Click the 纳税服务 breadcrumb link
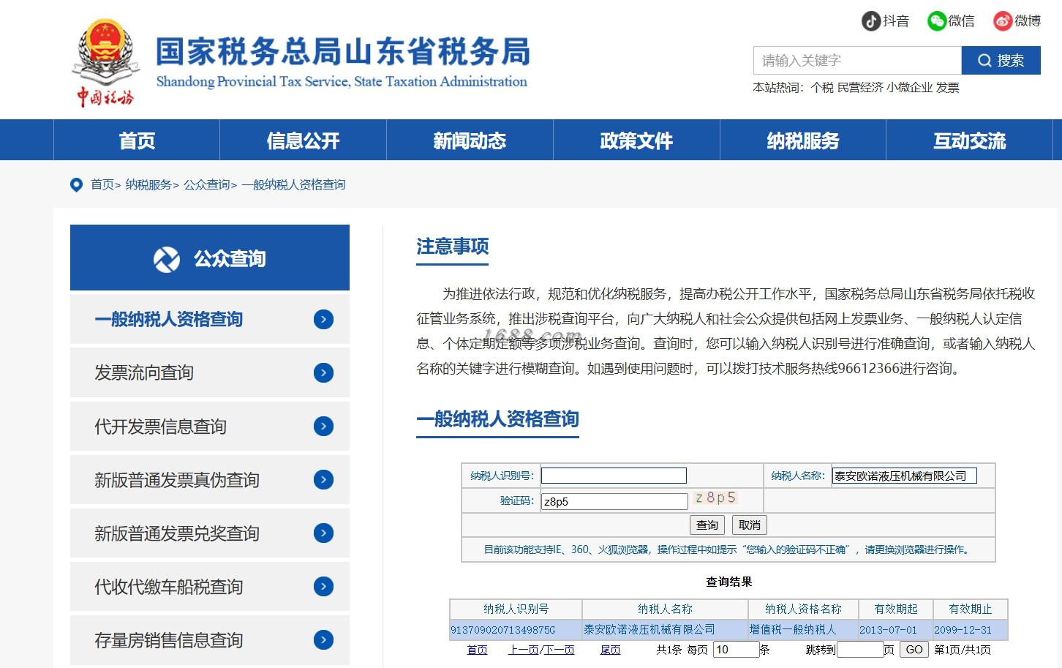 point(148,185)
